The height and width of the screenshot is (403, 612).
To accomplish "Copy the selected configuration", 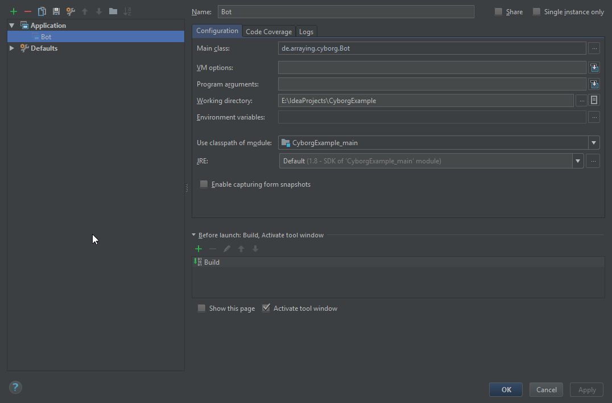I will [42, 11].
